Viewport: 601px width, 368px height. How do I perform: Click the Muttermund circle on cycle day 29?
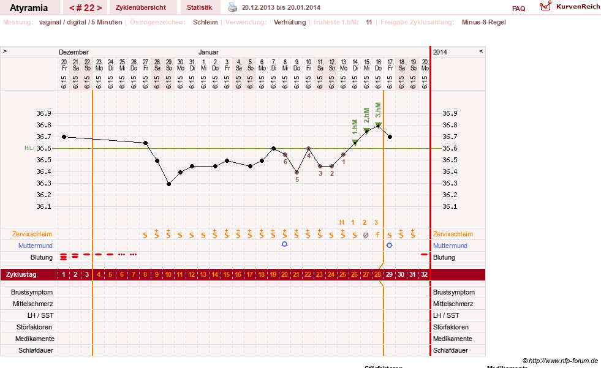click(389, 245)
